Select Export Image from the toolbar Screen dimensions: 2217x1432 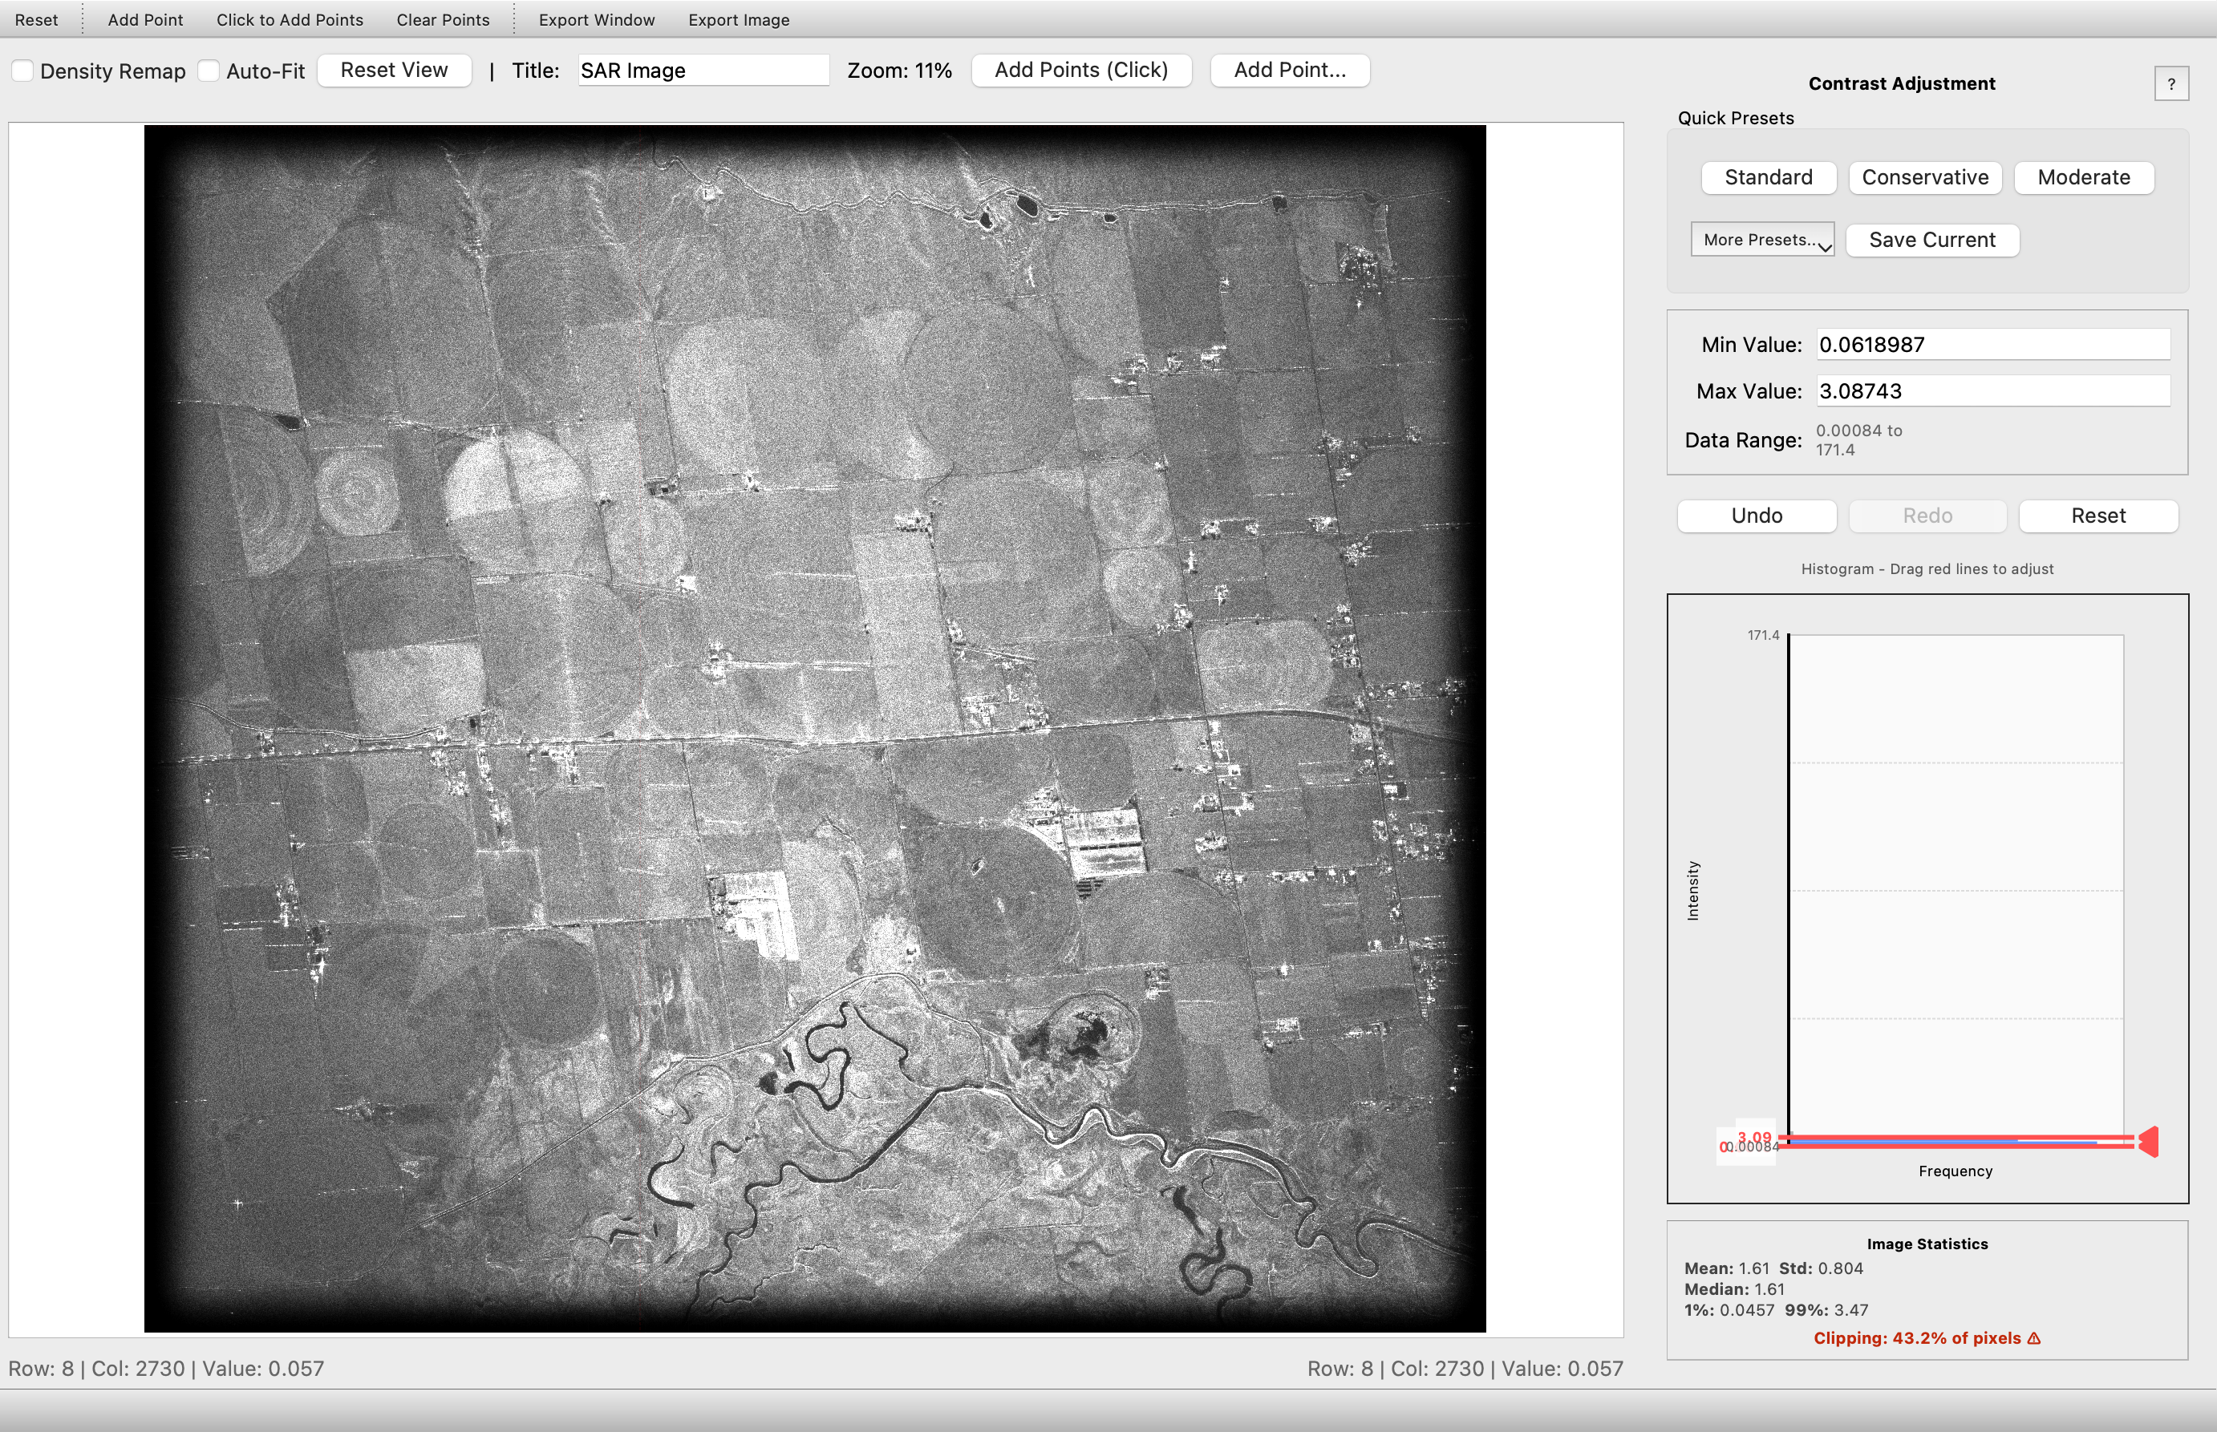pos(739,19)
